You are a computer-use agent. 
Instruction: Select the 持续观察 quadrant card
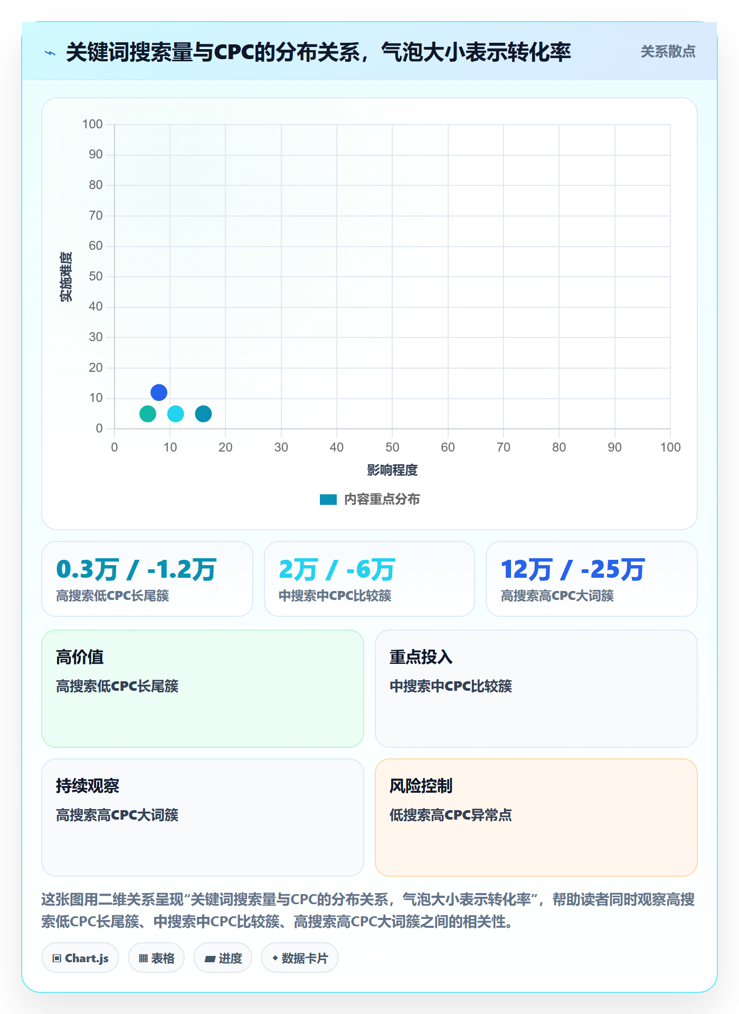click(203, 818)
